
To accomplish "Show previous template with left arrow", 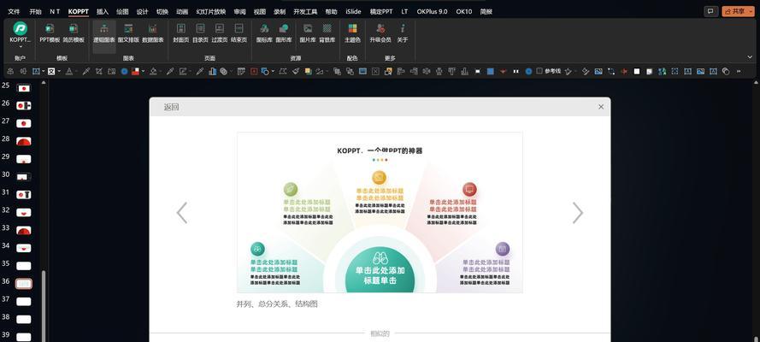I will point(182,213).
